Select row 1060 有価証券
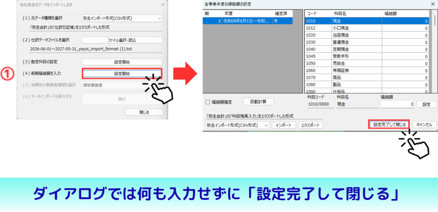The height and width of the screenshot is (212, 438). point(367,70)
